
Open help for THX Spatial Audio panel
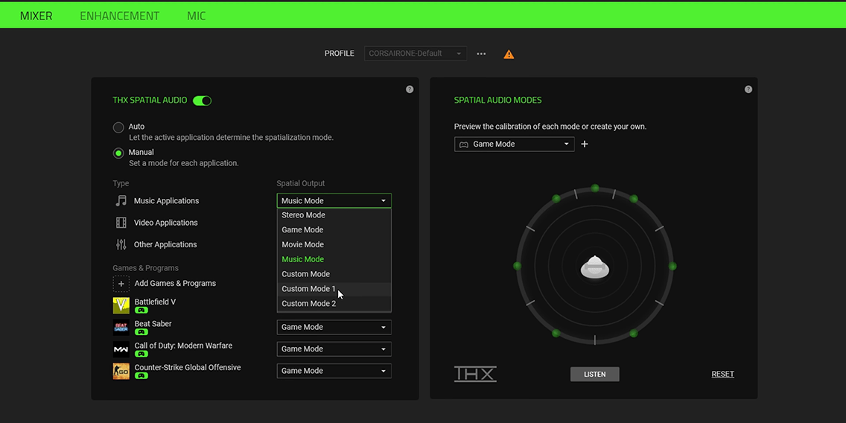[x=410, y=89]
